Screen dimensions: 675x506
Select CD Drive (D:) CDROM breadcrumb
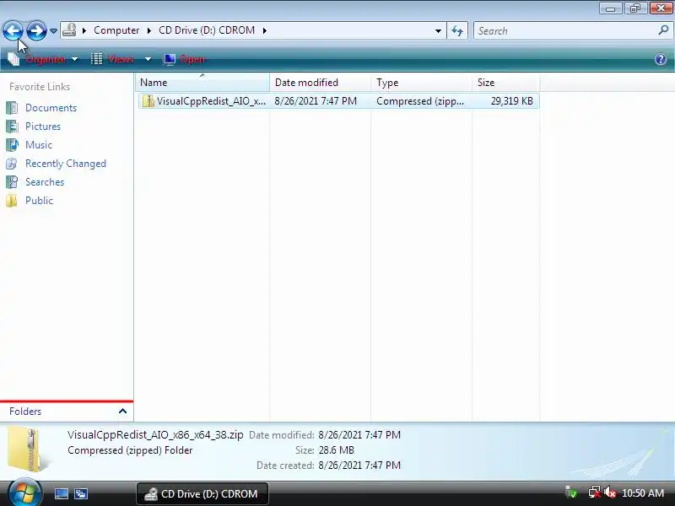click(207, 30)
